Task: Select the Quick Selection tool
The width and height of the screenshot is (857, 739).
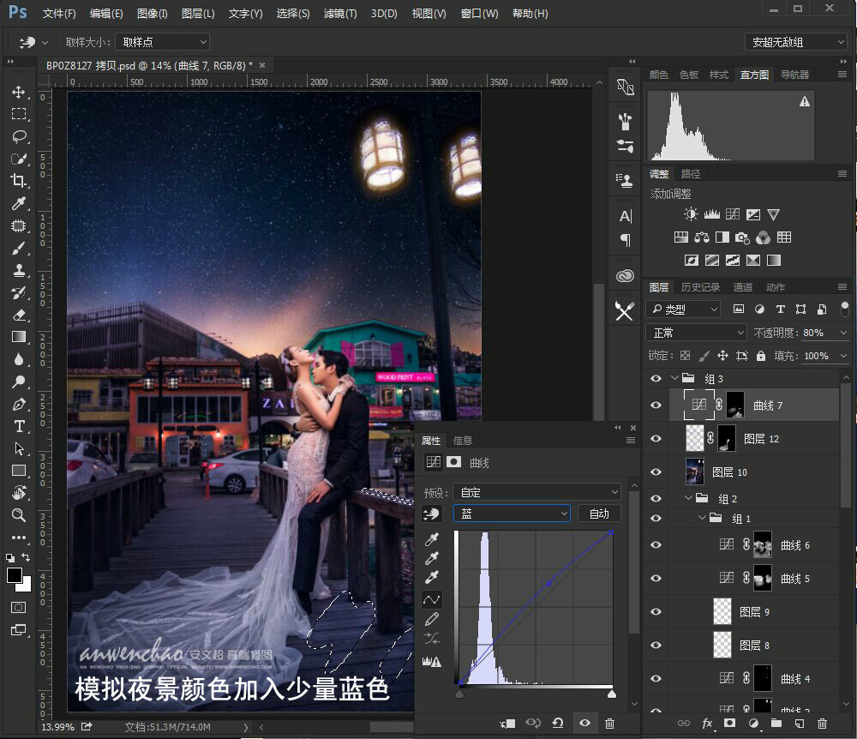Action: (x=19, y=159)
